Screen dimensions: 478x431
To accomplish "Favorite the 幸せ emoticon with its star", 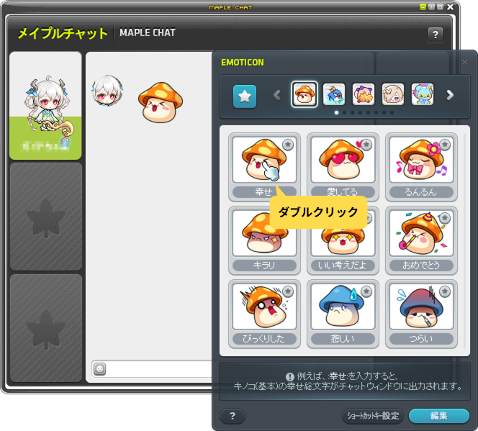I will tap(288, 145).
